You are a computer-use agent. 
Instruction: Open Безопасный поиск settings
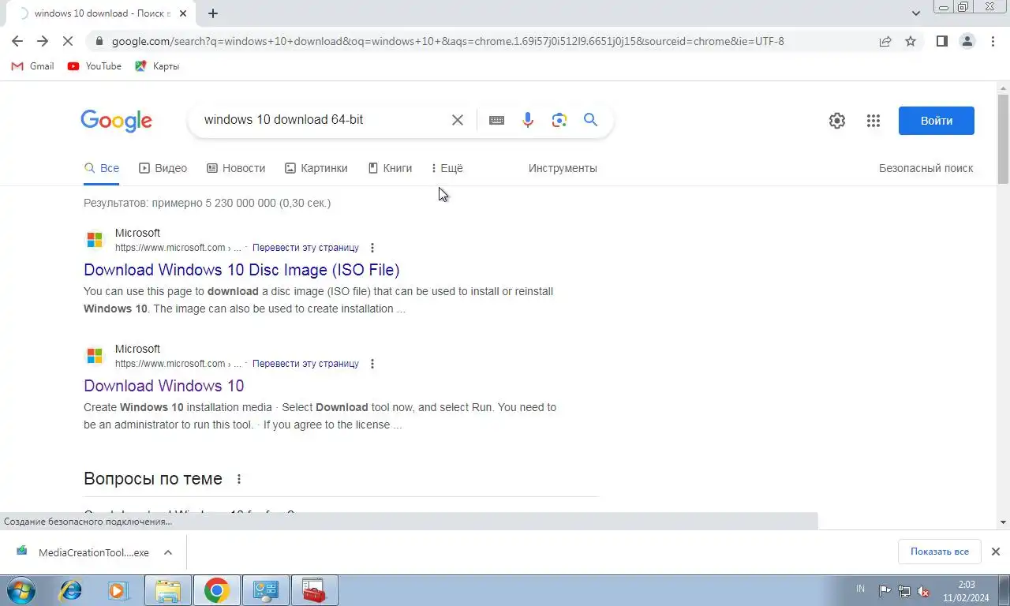[x=926, y=168]
